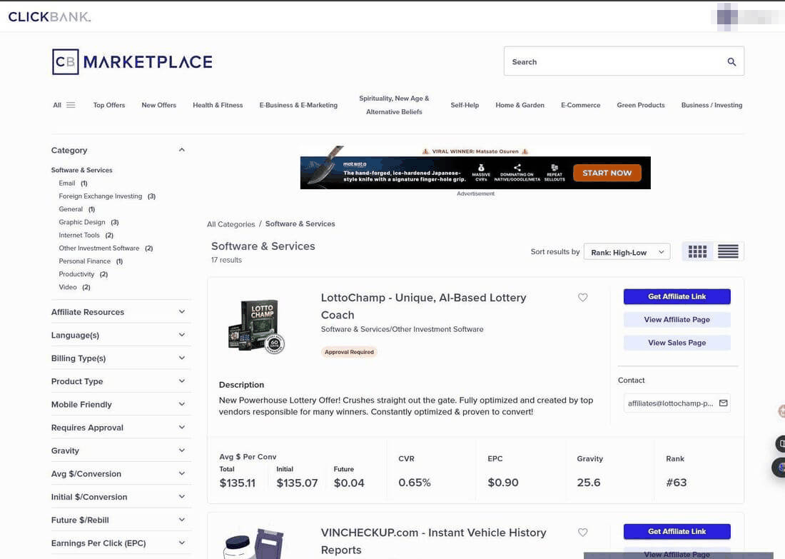785x559 pixels.
Task: Click the search magnifier icon
Action: 731,61
